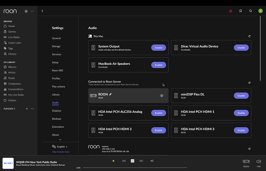Open the English language dropdown

click(60, 146)
